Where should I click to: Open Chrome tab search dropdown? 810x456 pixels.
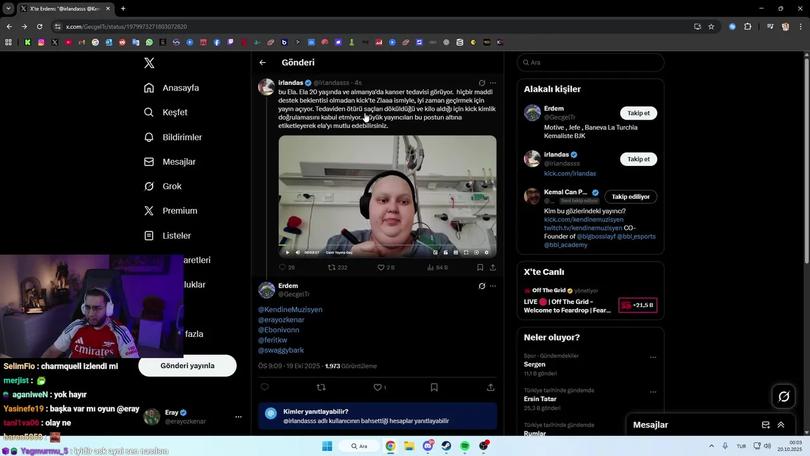[x=8, y=8]
